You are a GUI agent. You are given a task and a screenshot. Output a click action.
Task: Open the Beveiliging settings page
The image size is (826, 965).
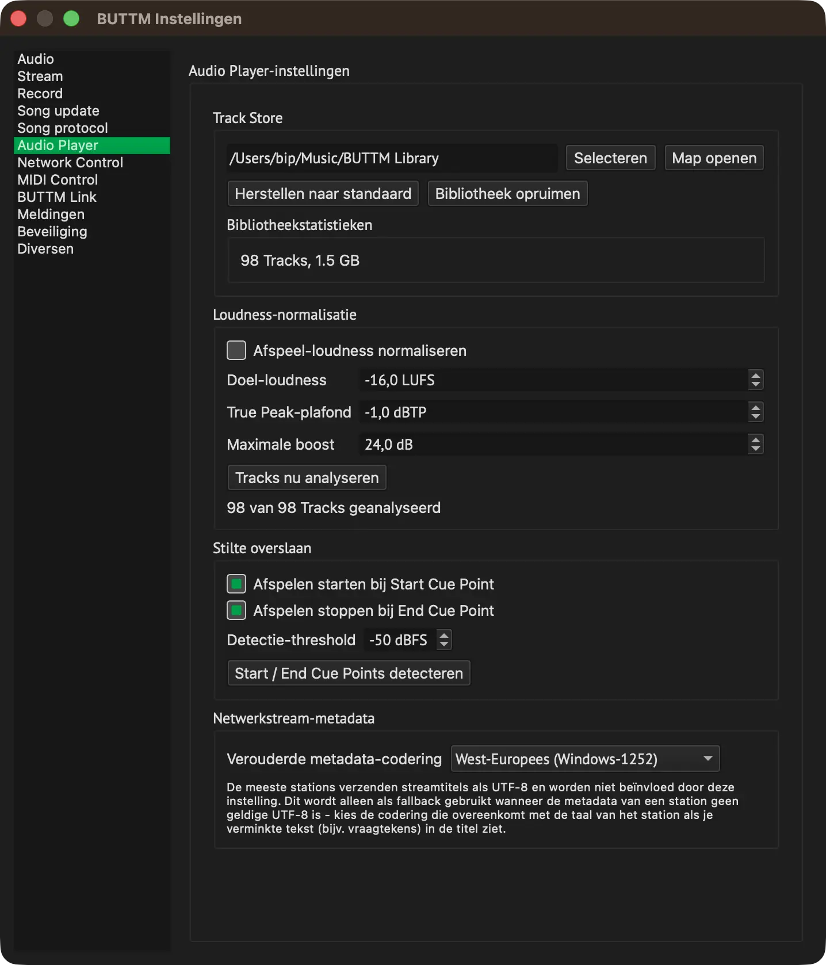point(92,232)
